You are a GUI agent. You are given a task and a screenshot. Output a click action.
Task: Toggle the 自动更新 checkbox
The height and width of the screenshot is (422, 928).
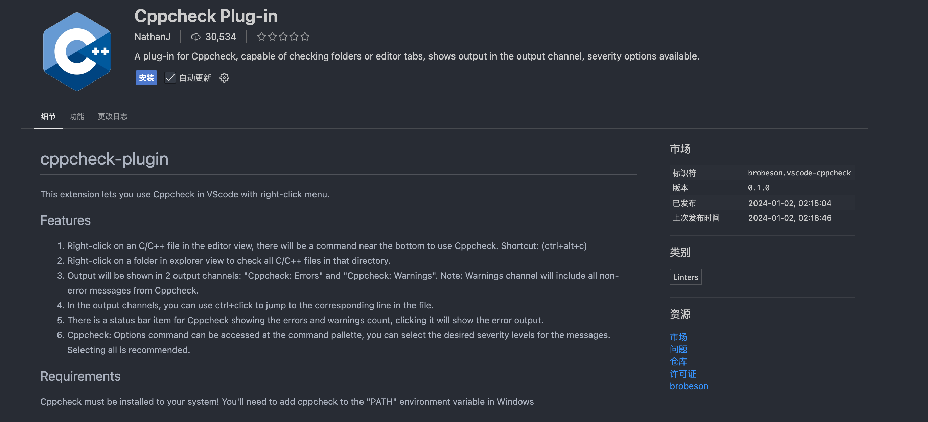click(x=170, y=78)
